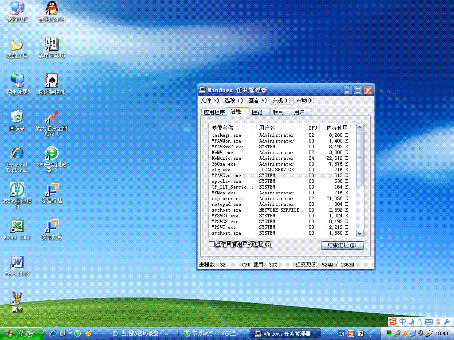The image size is (454, 340).
Task: Switch to the 五招防密码被盗 taskbar window
Action: click(x=144, y=334)
